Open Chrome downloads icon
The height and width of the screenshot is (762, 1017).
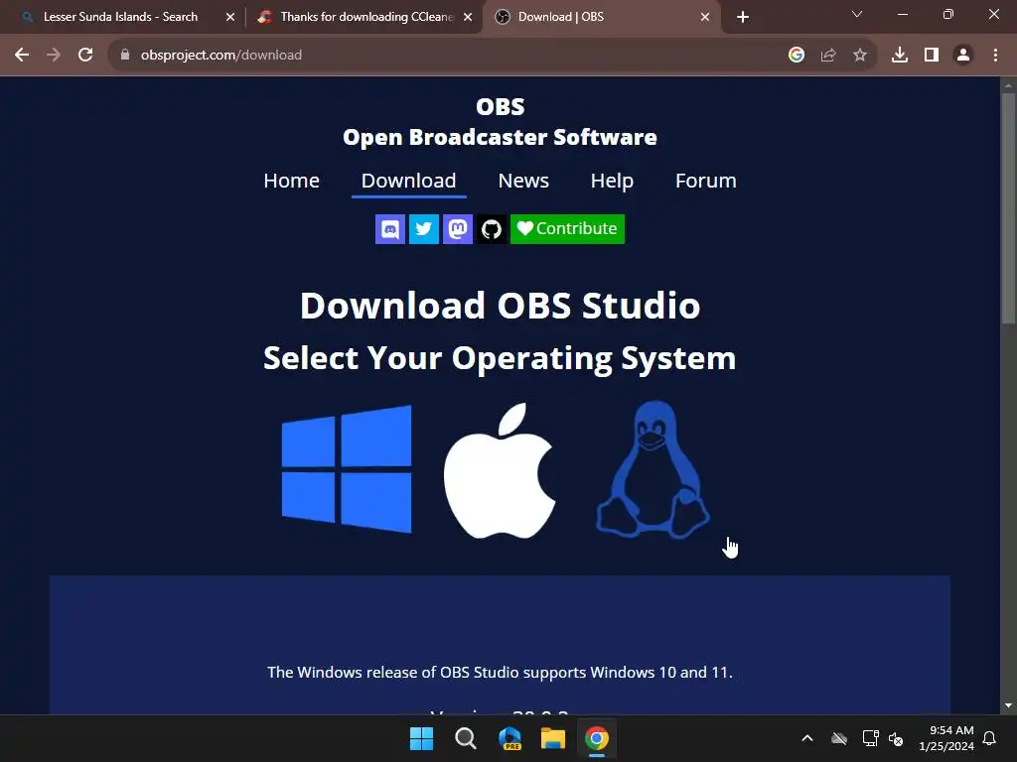(900, 56)
